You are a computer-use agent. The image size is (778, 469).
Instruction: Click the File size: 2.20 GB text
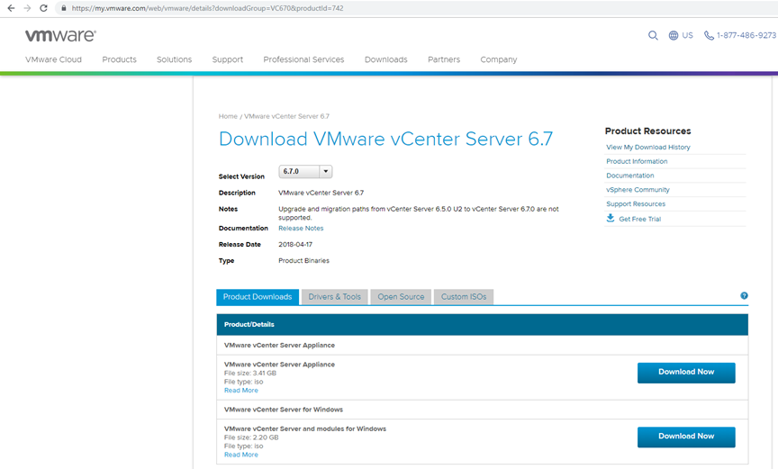click(251, 437)
